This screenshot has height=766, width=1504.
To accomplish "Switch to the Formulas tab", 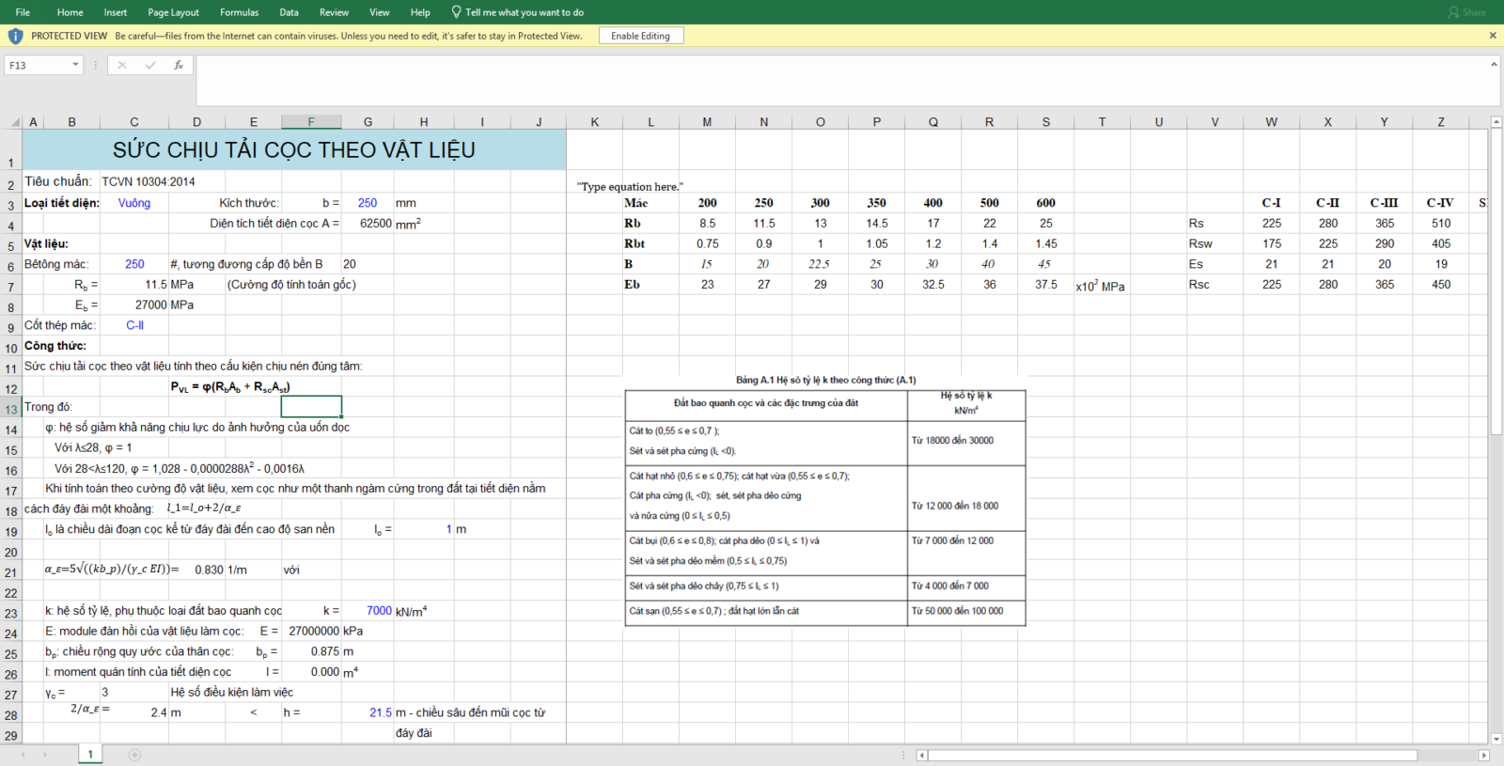I will (x=239, y=12).
